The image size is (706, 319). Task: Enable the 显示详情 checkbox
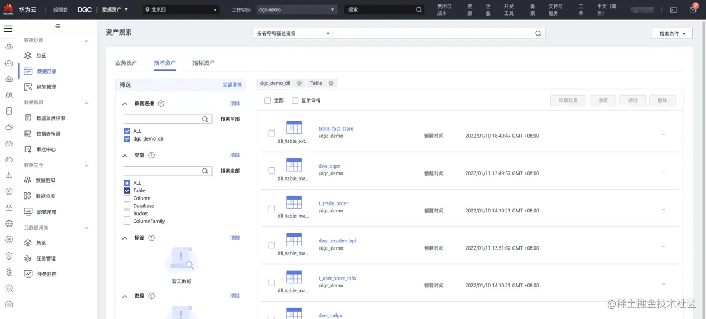(295, 101)
